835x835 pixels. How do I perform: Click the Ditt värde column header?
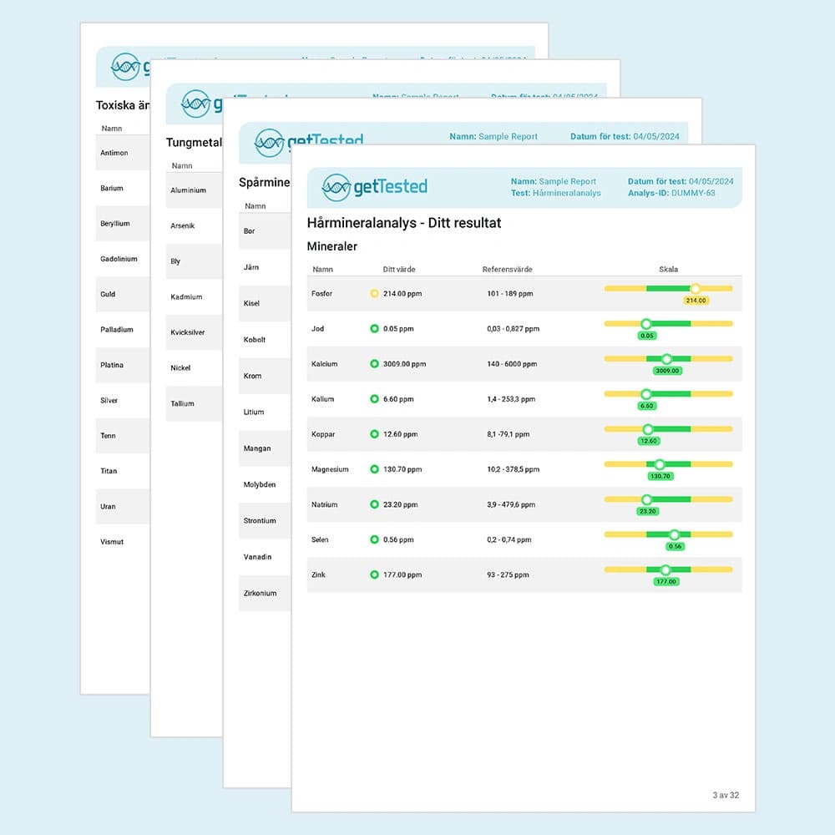[399, 270]
